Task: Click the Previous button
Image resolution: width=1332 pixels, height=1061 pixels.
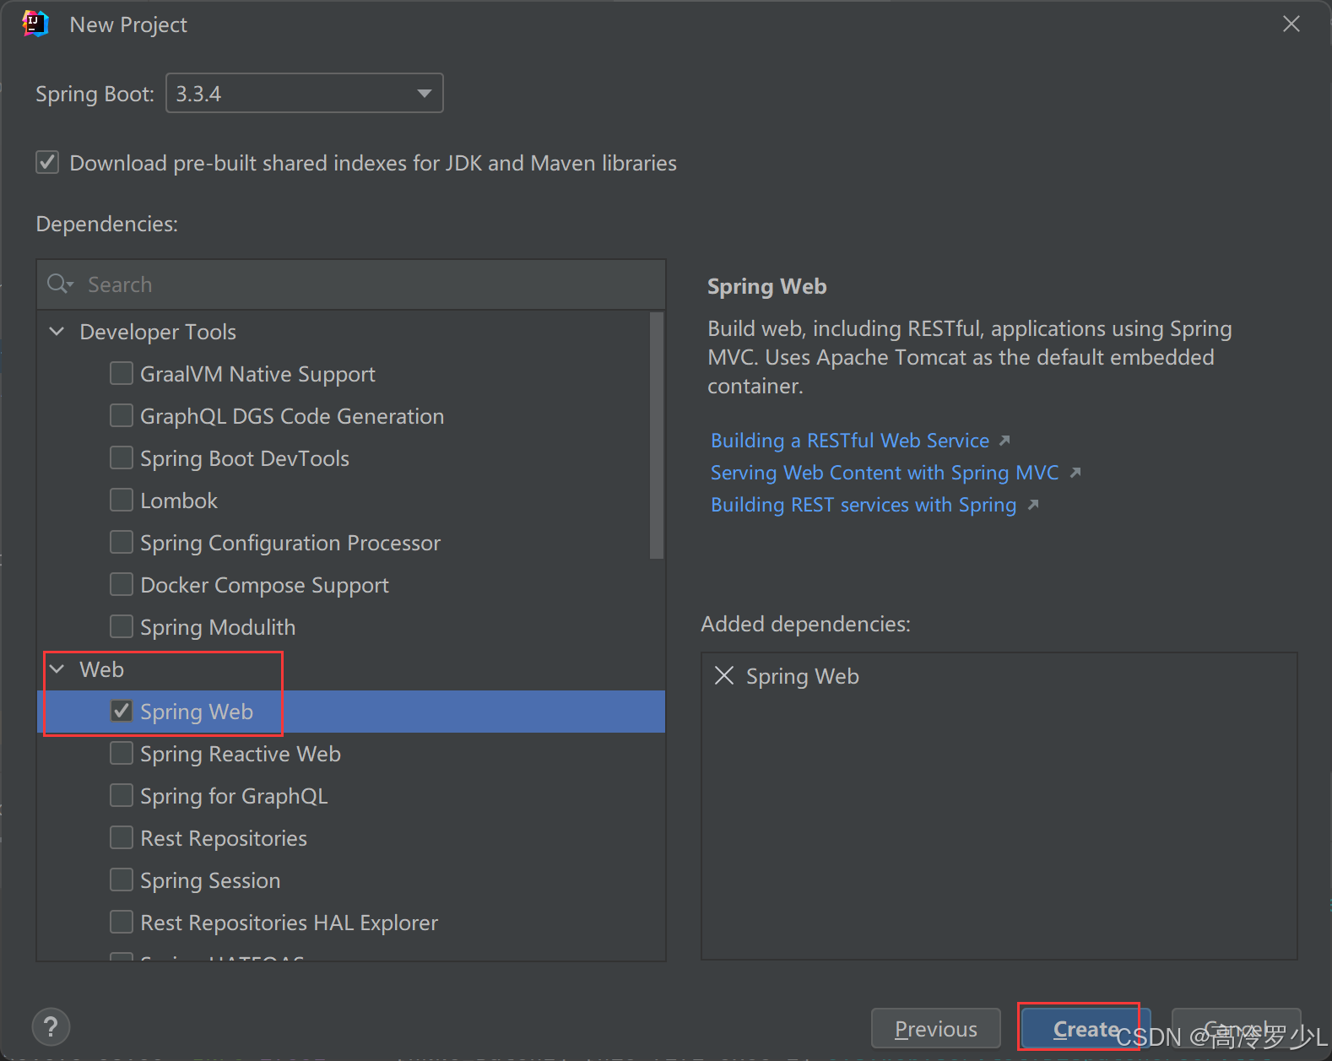Action: pyautogui.click(x=936, y=1029)
